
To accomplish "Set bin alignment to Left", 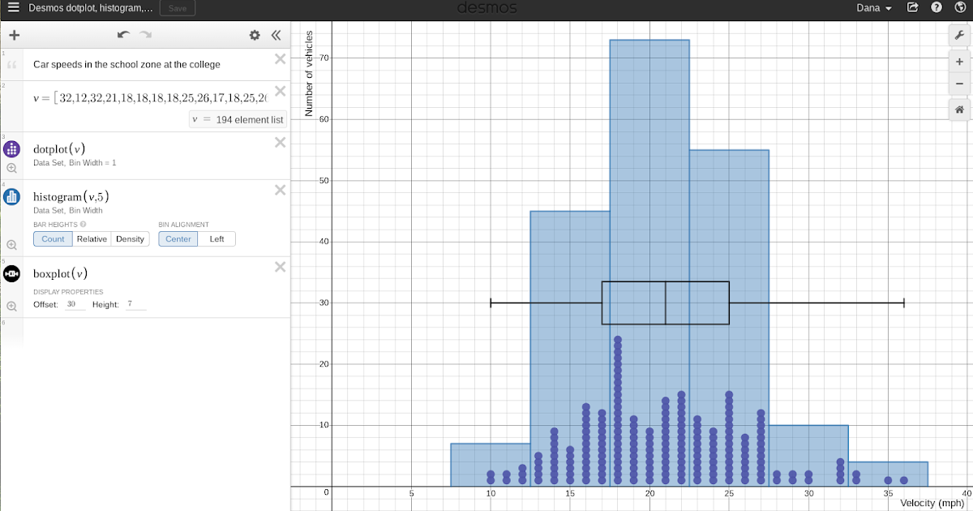I will (216, 238).
